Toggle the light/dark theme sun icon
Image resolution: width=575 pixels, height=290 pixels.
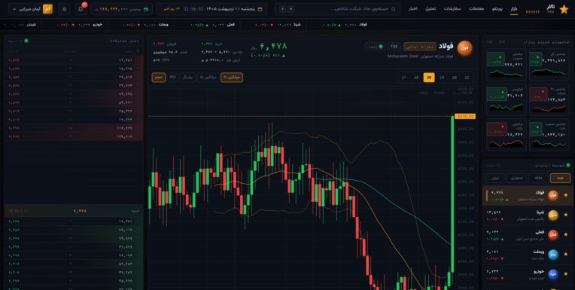[x=64, y=9]
